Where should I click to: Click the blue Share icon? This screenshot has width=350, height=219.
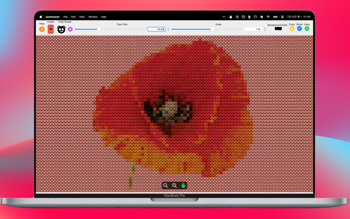coord(299,29)
